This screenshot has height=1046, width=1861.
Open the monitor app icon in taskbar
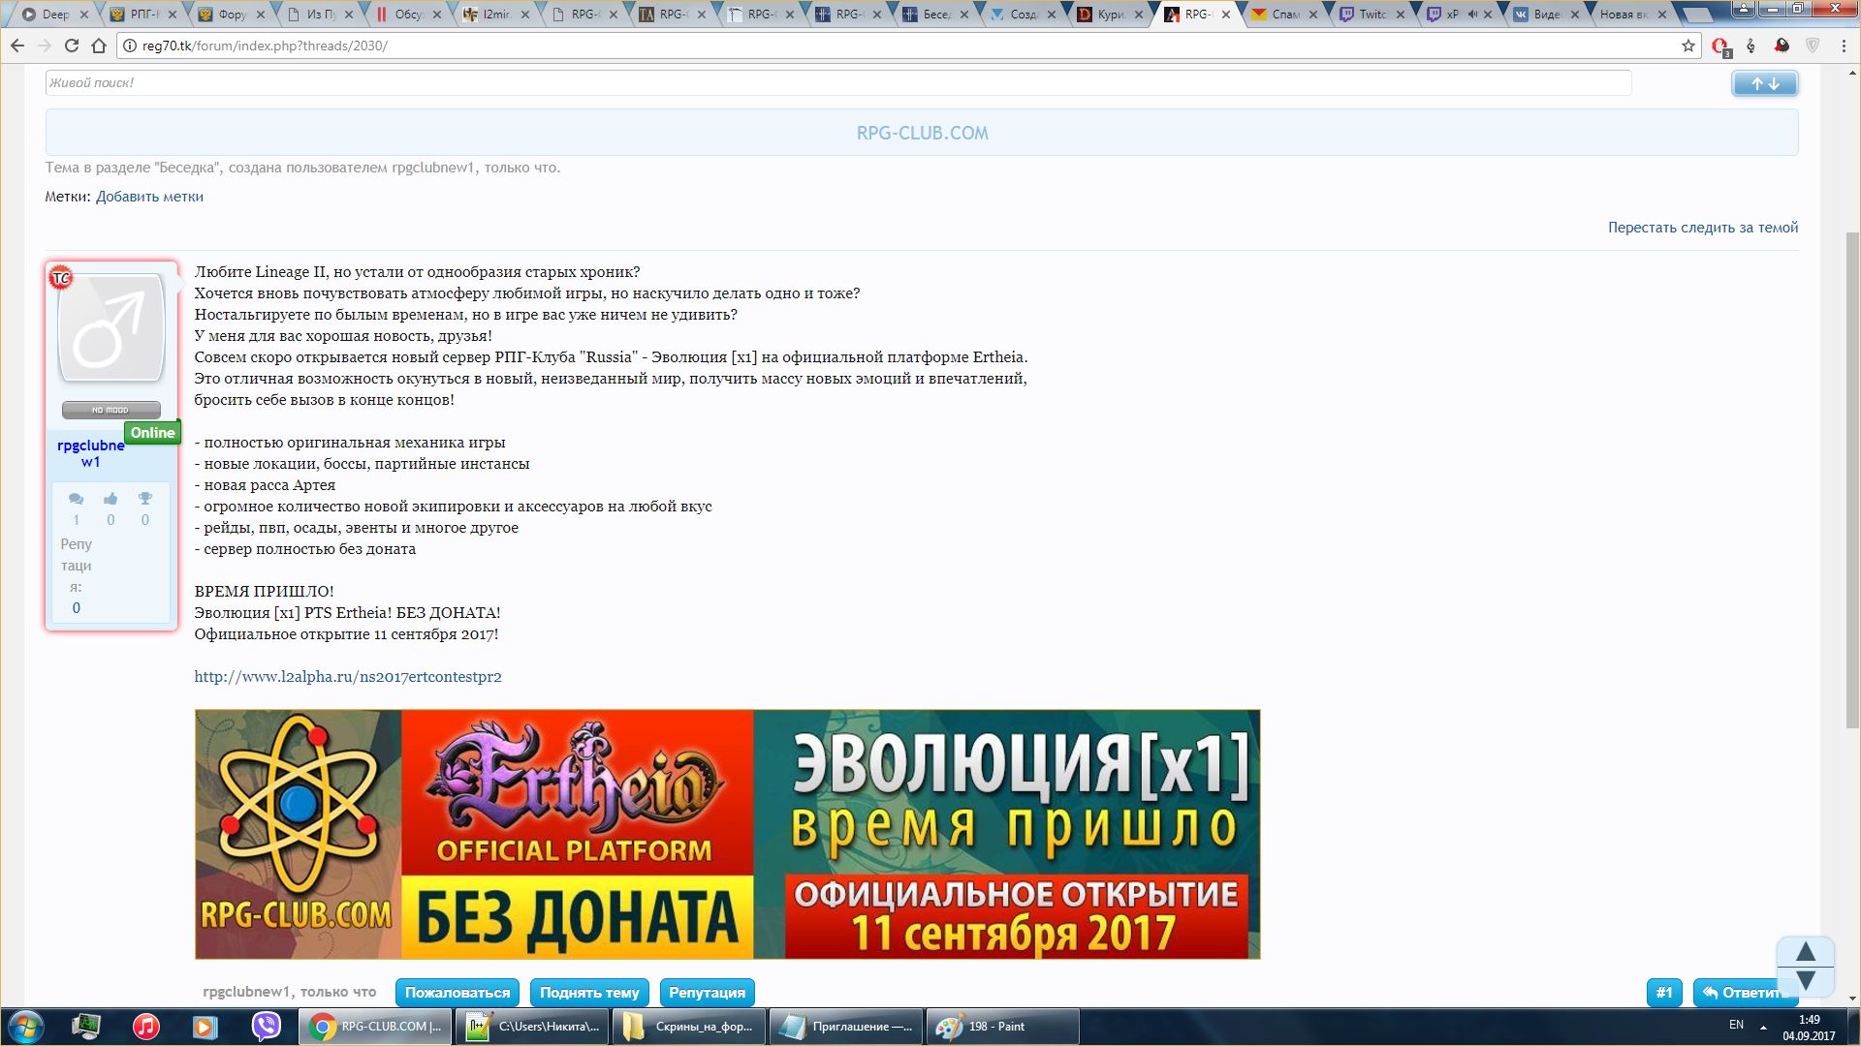point(86,1027)
